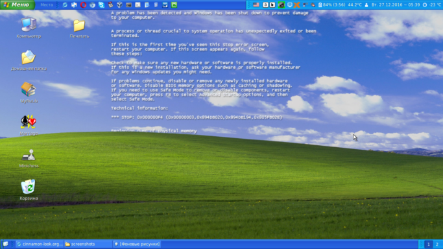Launch Opera from the panel
This screenshot has width=443, height=249.
tap(83, 5)
